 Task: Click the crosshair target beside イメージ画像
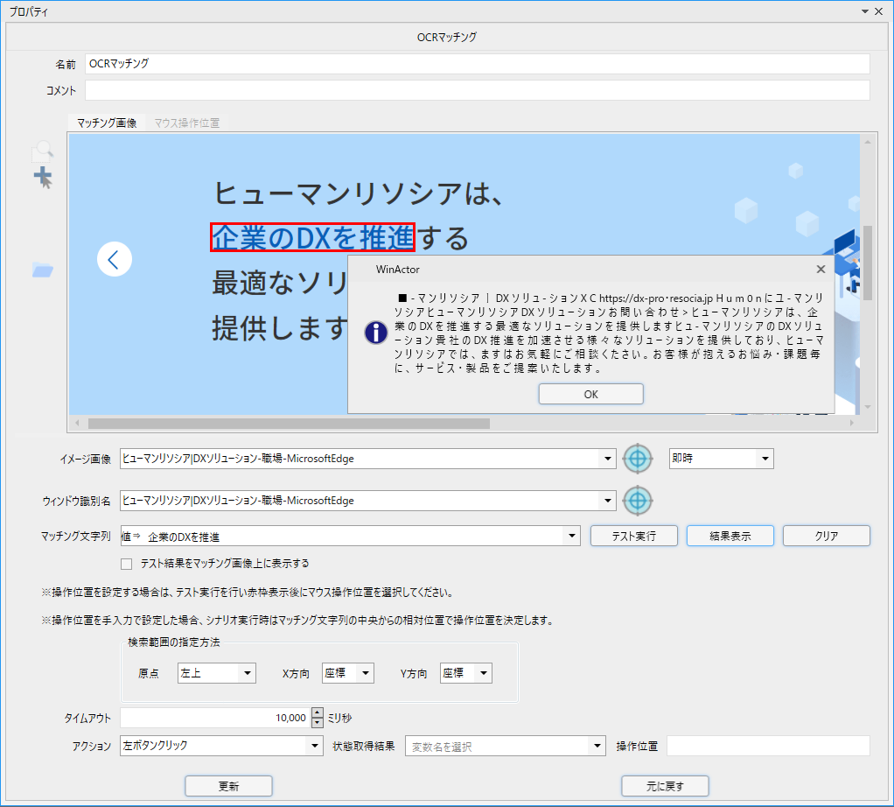[x=638, y=458]
